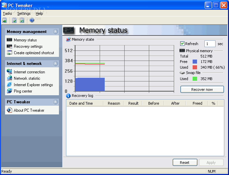The image size is (229, 175).
Task: Open the Settings menu
Action: pos(24,13)
